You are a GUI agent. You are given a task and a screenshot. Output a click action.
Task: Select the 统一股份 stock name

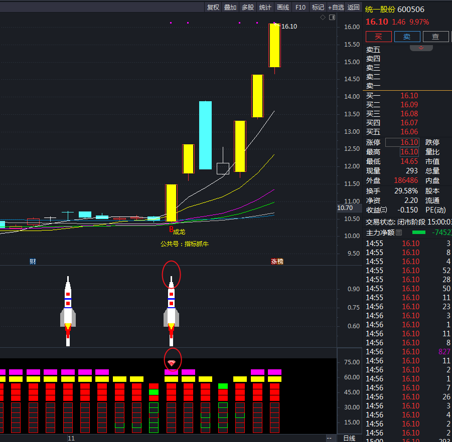[380, 10]
